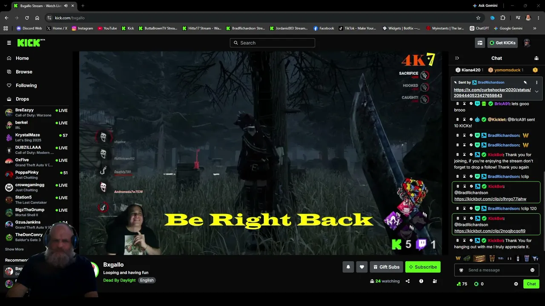Open the YouTube bookmark

pyautogui.click(x=107, y=28)
